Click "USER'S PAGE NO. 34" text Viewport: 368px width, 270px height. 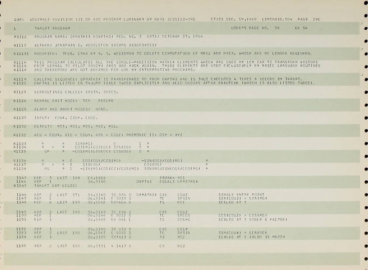click(255, 28)
